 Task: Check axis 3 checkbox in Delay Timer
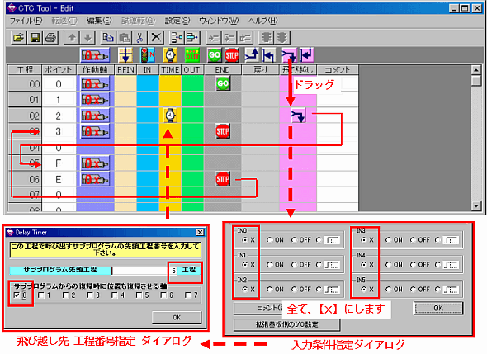90,295
